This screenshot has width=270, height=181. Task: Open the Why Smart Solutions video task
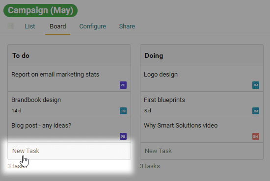pos(202,130)
